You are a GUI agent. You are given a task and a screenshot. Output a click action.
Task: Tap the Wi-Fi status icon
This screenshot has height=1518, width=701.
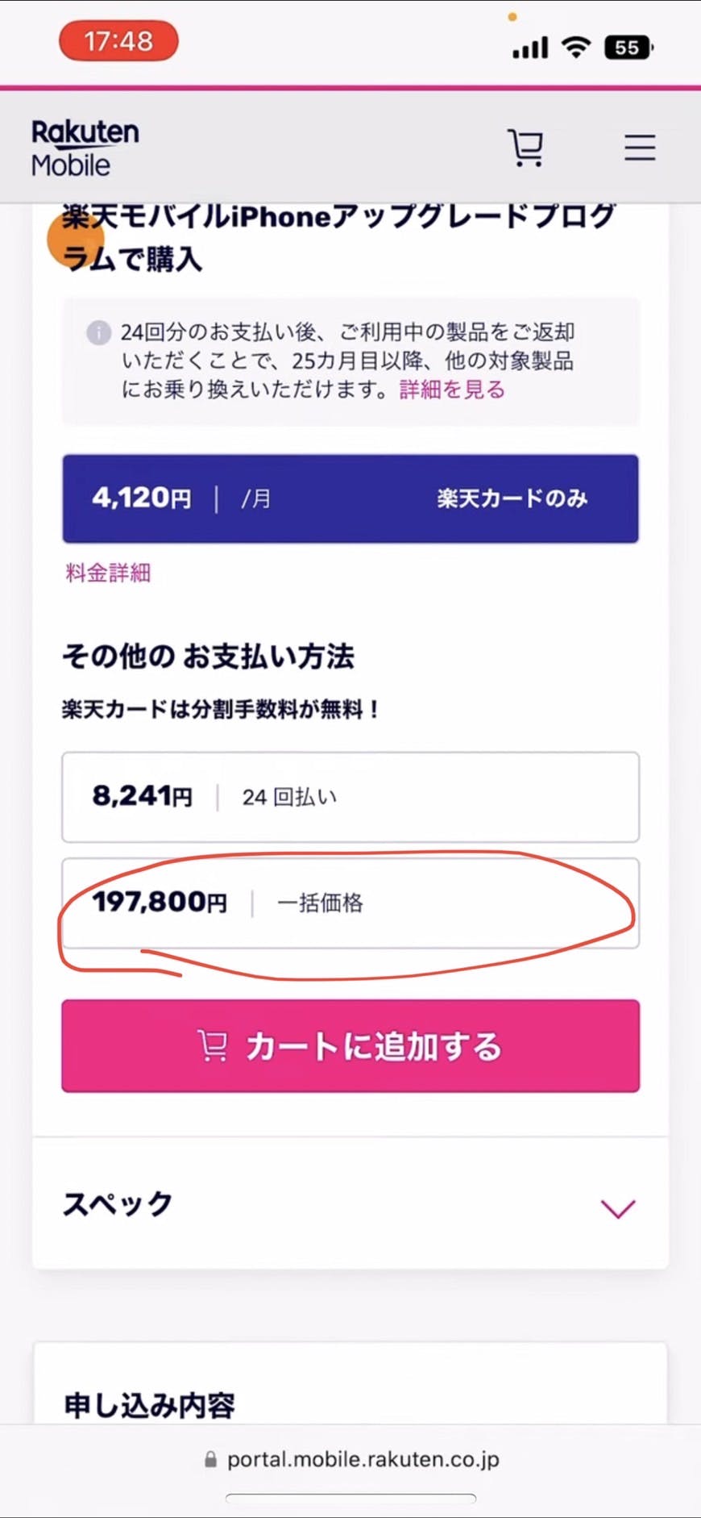(576, 48)
